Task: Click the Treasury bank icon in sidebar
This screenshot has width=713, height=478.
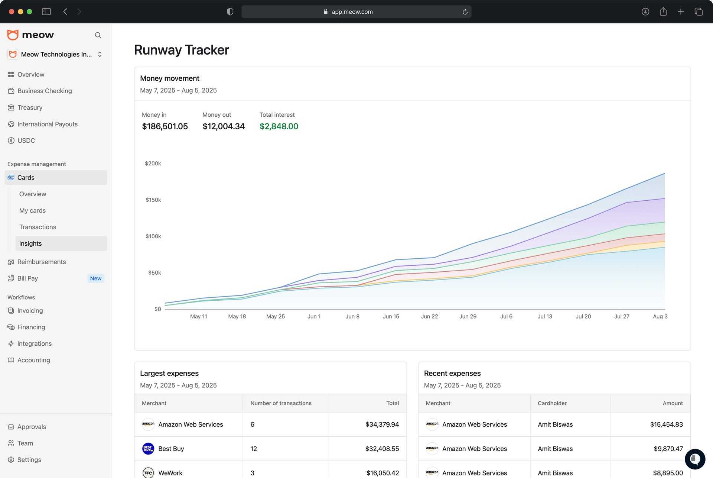Action: point(11,107)
